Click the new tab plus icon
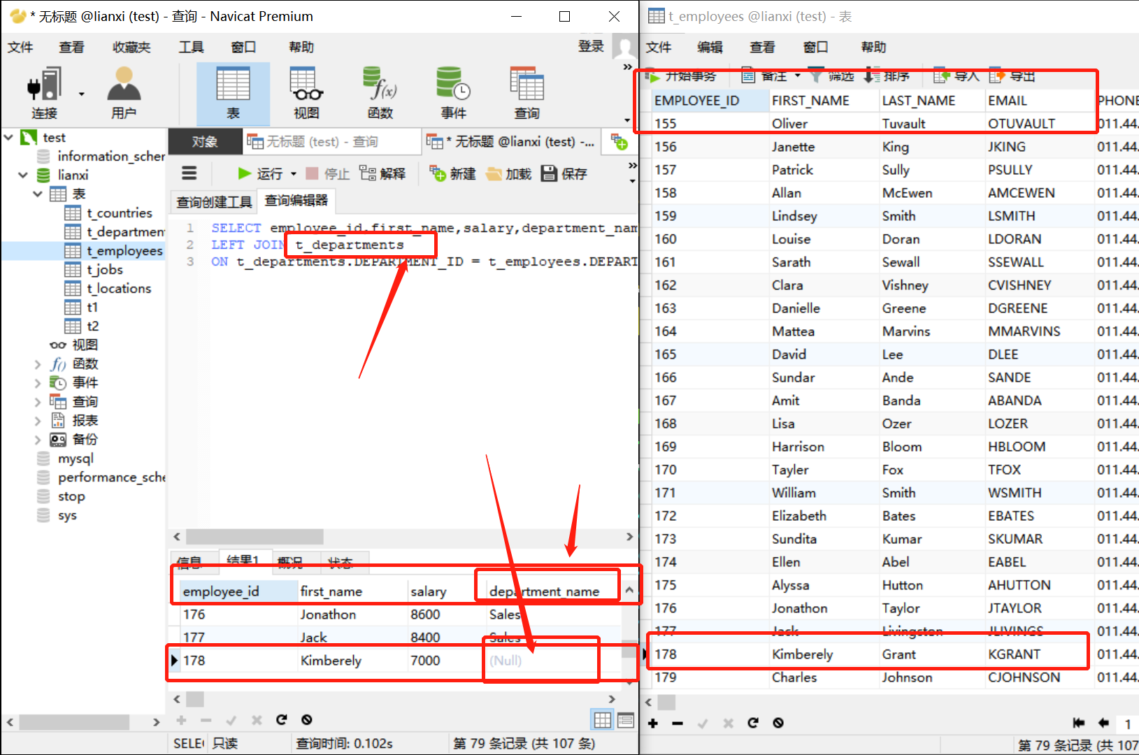Image resolution: width=1139 pixels, height=755 pixels. (x=619, y=142)
